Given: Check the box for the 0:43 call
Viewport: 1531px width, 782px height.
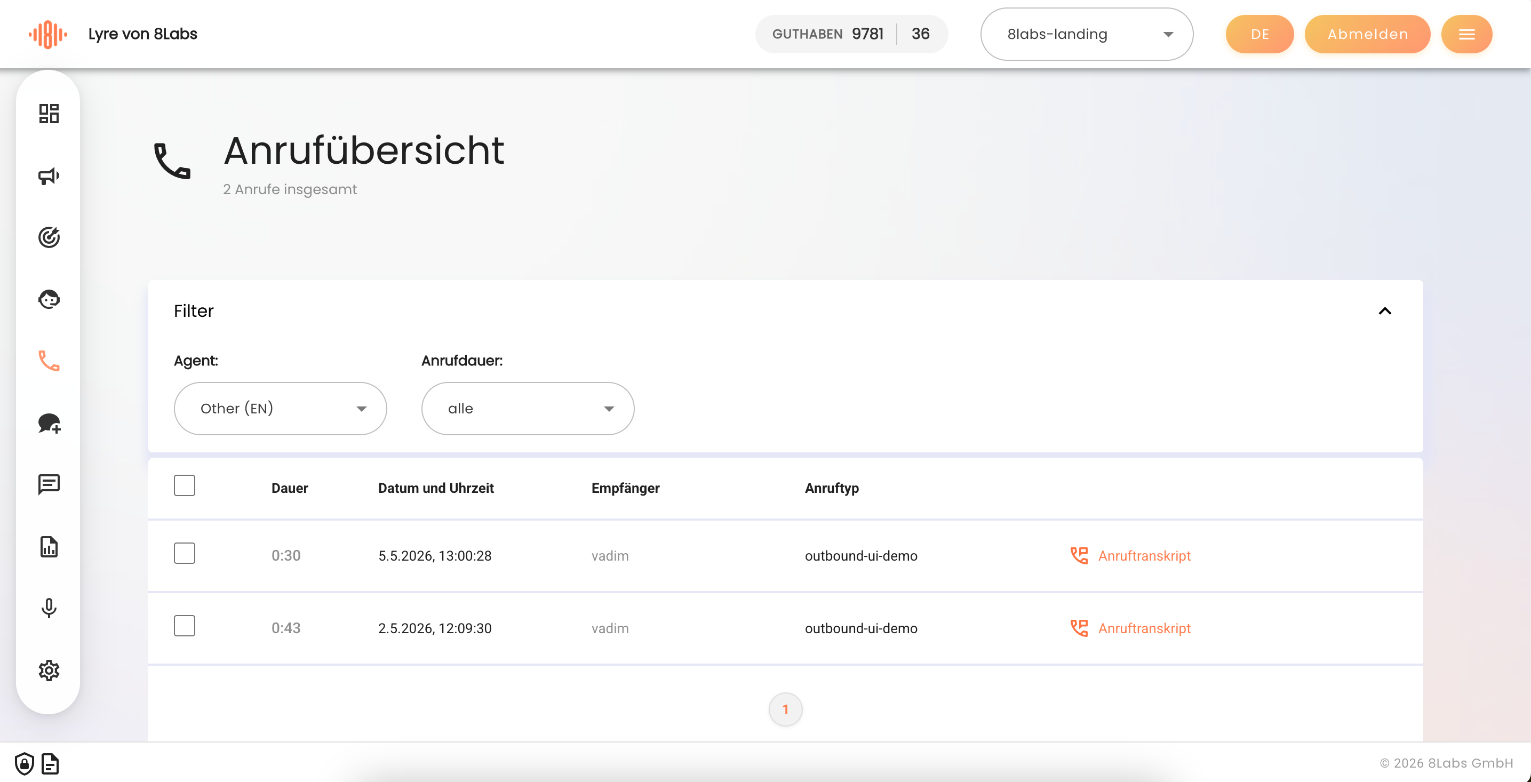Looking at the screenshot, I should [184, 626].
